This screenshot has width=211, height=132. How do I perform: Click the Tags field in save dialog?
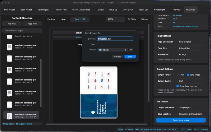[x=115, y=44]
